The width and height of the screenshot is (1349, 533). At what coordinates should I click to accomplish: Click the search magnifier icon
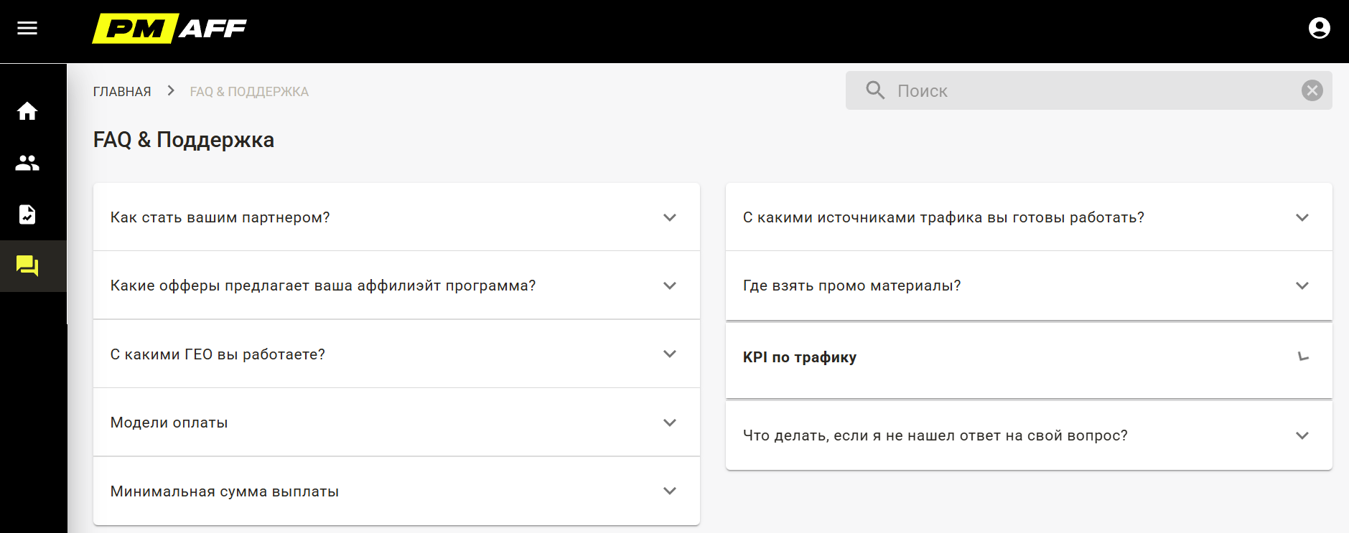click(x=875, y=90)
